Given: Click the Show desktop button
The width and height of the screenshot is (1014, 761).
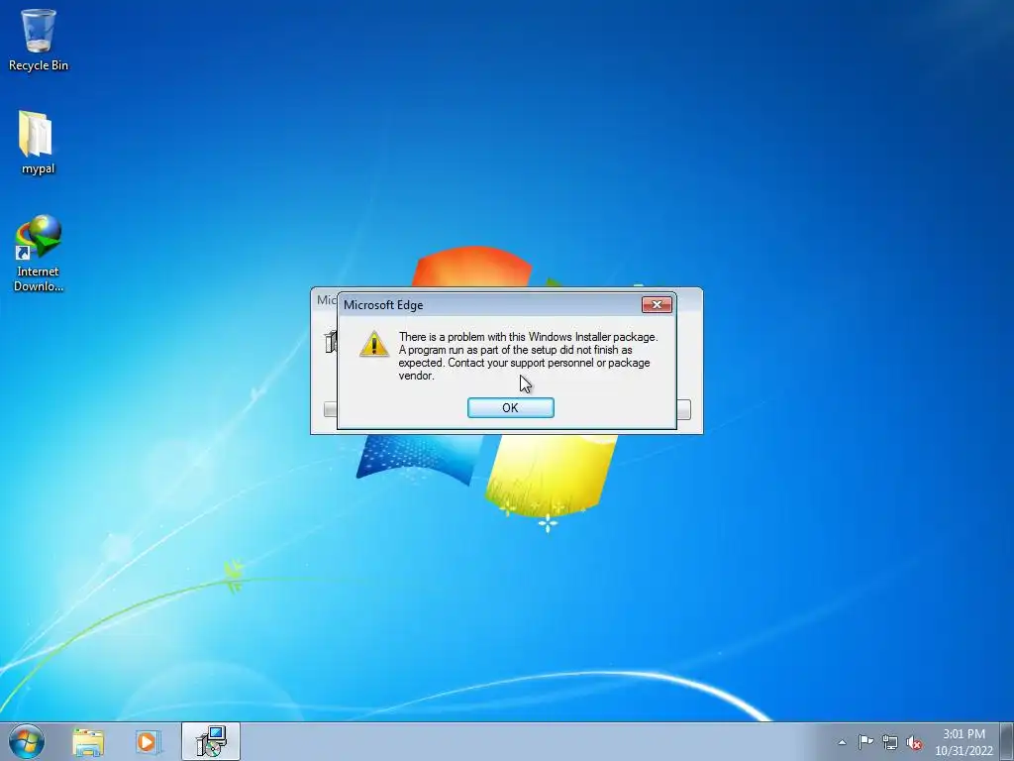Looking at the screenshot, I should tap(1007, 741).
